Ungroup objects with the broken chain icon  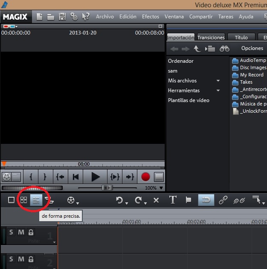[239, 200]
